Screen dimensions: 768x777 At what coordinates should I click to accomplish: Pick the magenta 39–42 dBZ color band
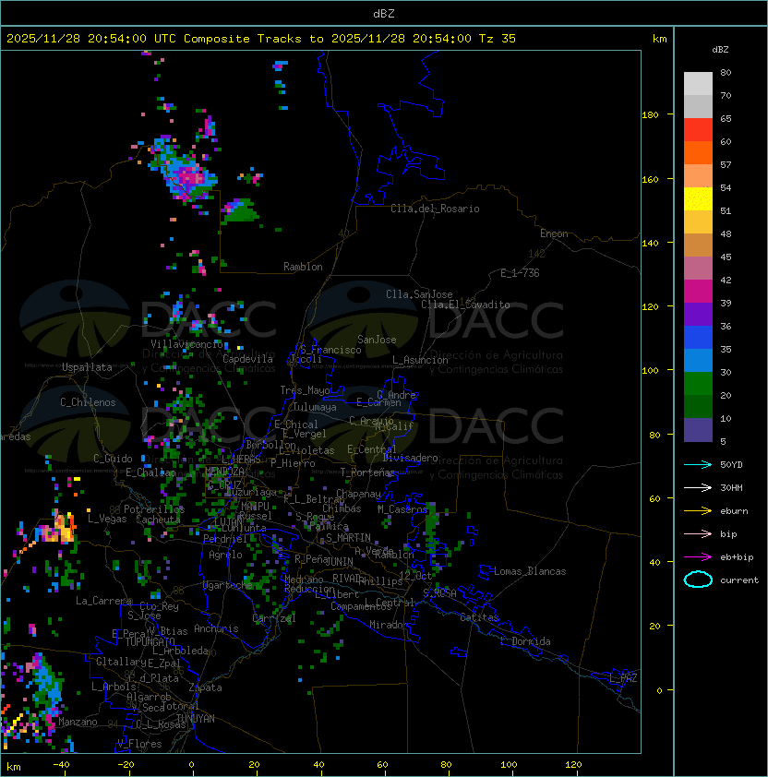698,292
